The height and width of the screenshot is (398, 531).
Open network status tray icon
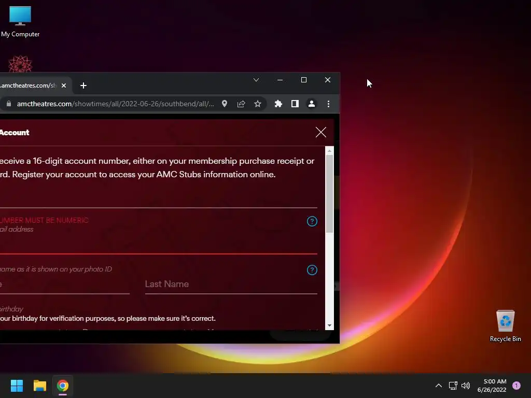point(453,386)
